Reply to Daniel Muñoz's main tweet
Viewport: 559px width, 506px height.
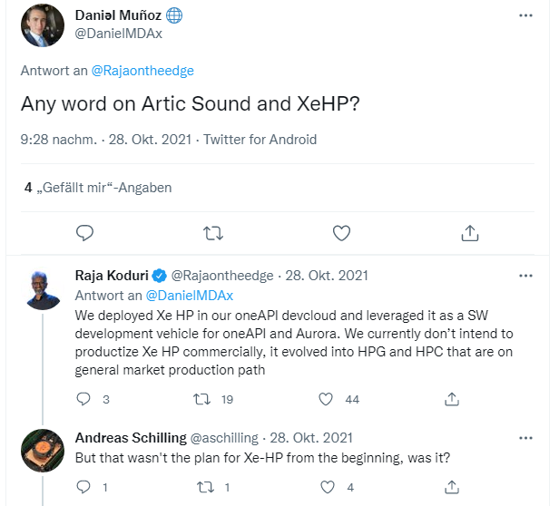point(84,233)
